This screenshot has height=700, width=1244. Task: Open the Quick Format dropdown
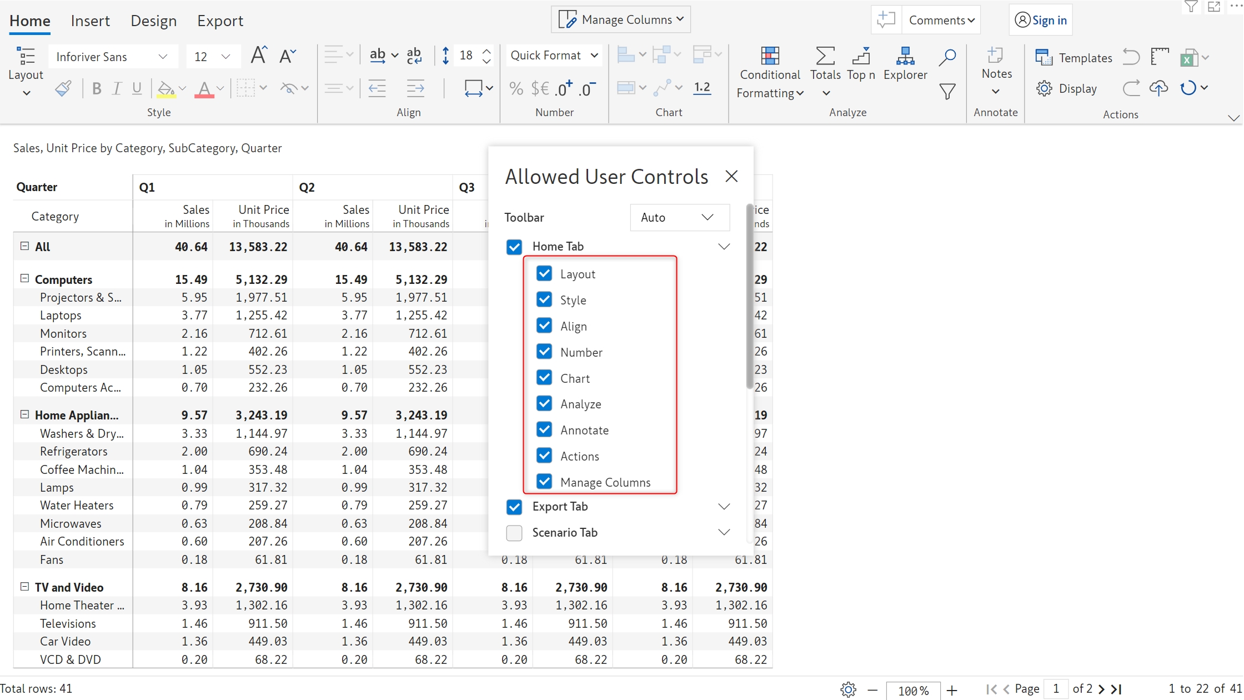(554, 56)
